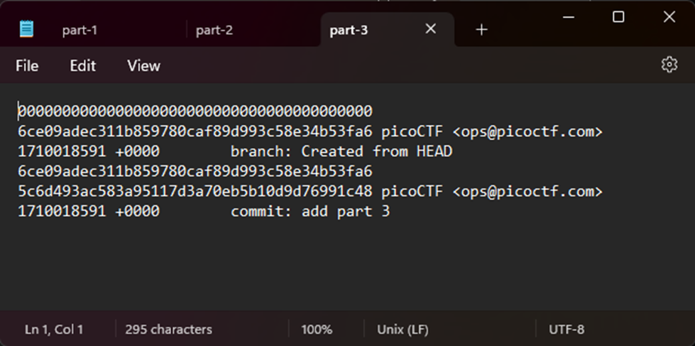Screen dimensions: 695x346
Task: Open the Edit menu
Action: click(x=82, y=65)
